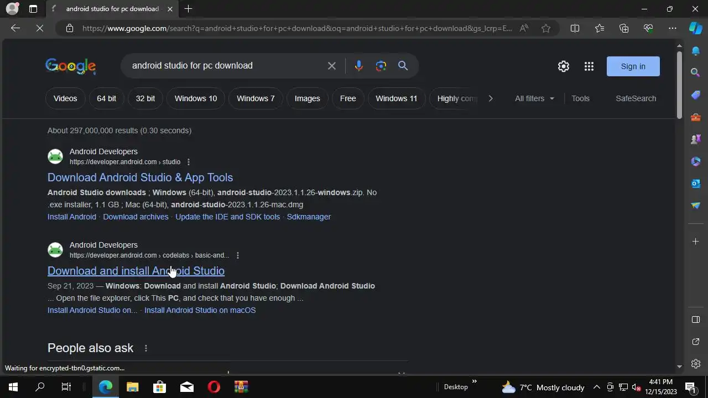
Task: Open the Windows Start menu
Action: click(13, 387)
